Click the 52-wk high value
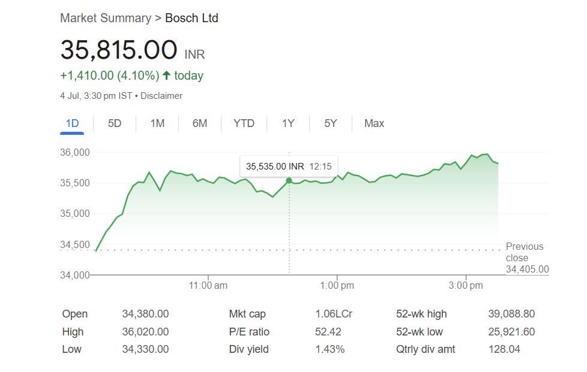 point(511,314)
